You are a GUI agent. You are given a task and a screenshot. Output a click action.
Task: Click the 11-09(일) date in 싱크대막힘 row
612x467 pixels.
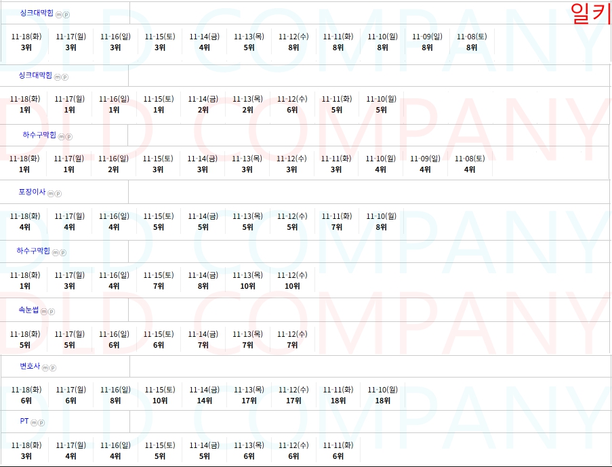[428, 37]
